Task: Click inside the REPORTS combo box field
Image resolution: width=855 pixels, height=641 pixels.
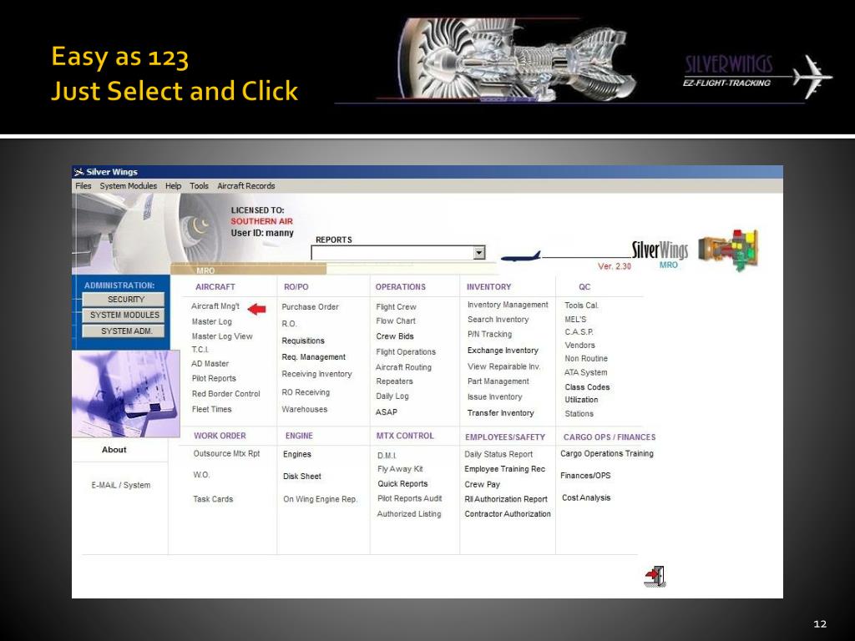Action: [392, 253]
